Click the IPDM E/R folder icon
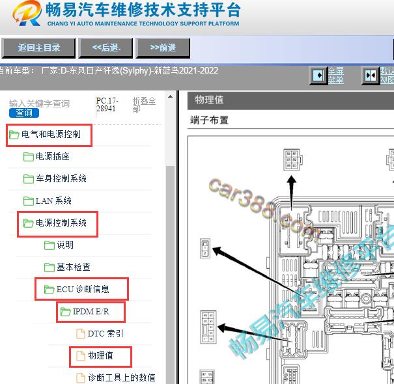 (x=66, y=312)
